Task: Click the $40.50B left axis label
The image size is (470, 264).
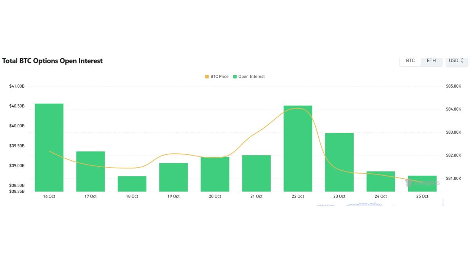Action: tap(17, 106)
